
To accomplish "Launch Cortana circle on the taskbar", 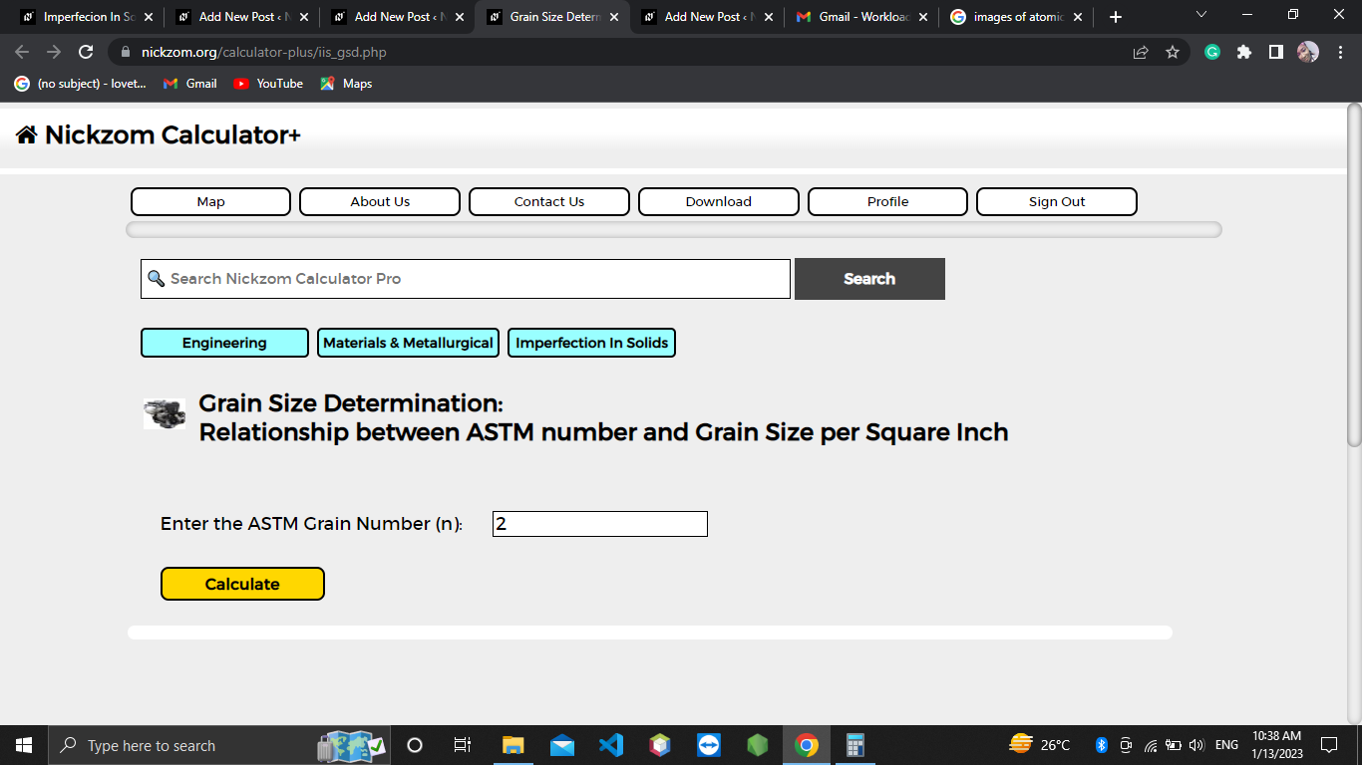I will coord(415,745).
